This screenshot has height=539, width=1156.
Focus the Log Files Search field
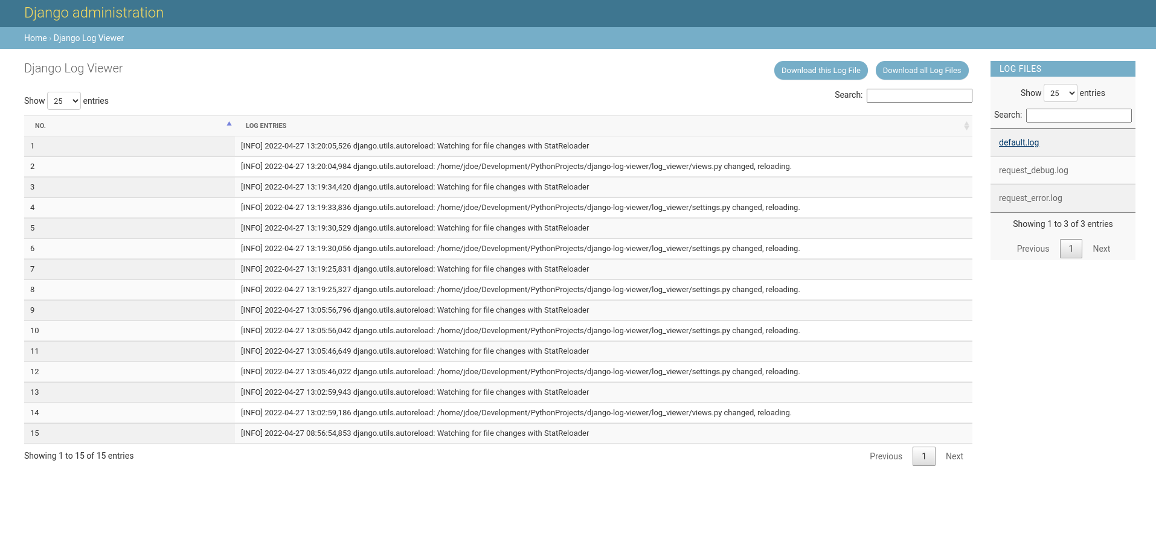1079,115
